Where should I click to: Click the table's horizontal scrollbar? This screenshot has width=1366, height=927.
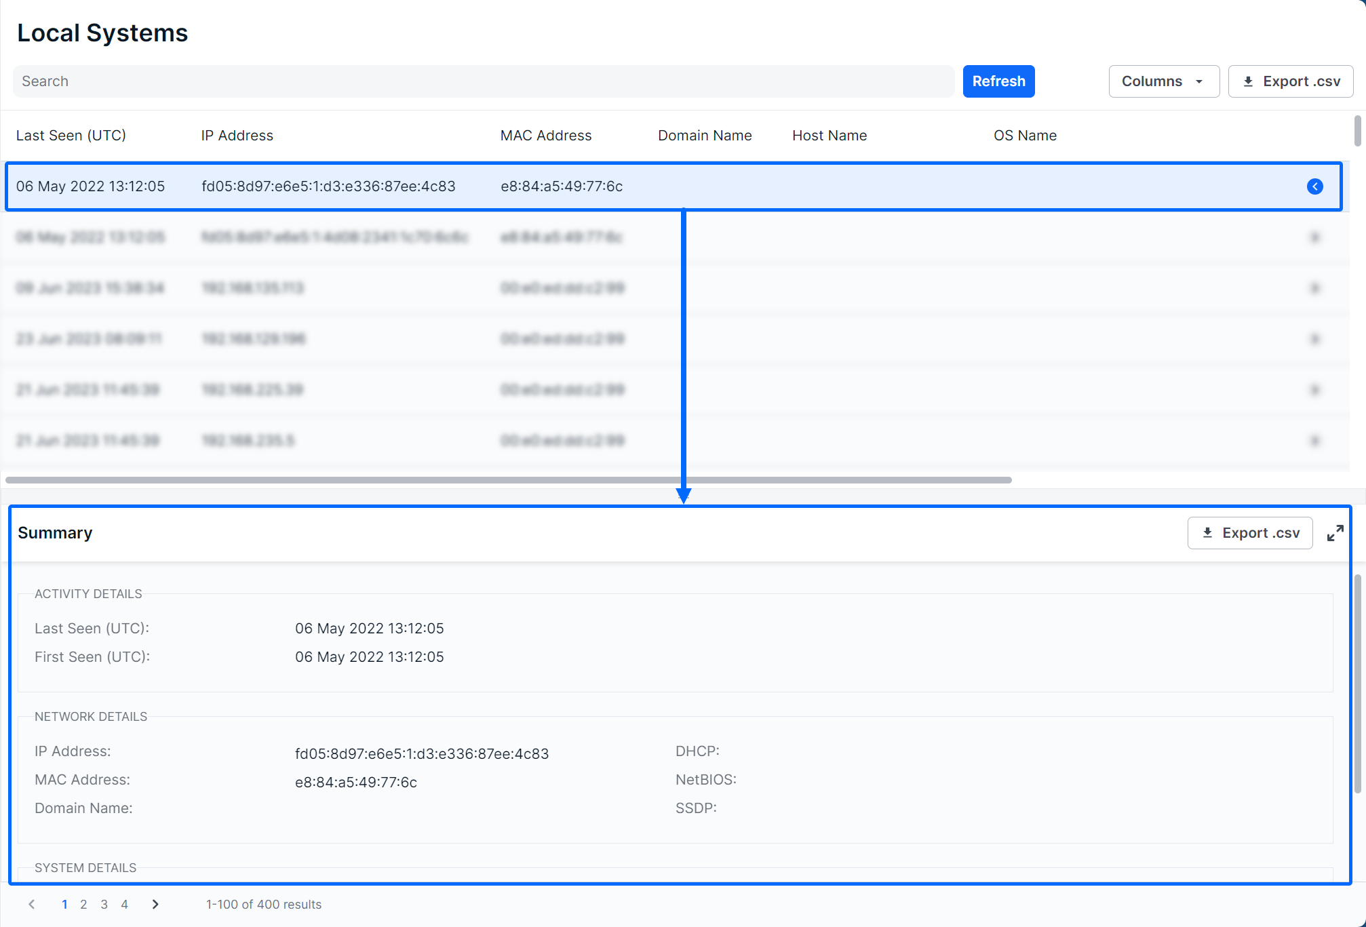pos(509,480)
